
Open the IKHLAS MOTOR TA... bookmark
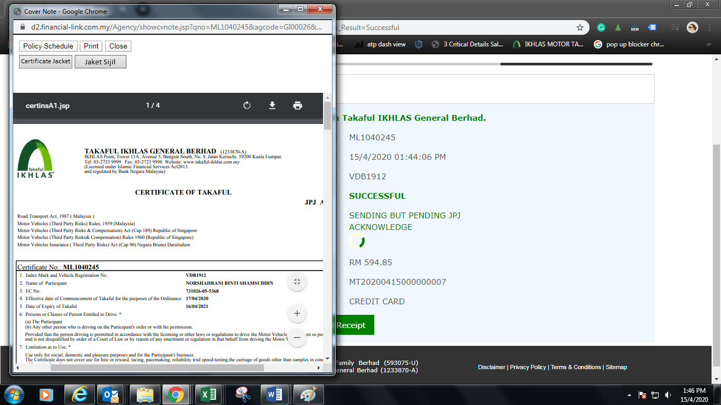(x=548, y=44)
